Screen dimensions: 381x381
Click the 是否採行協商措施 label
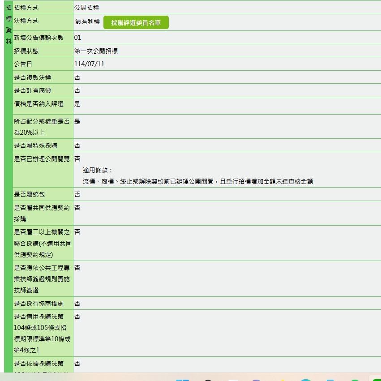[39, 304]
